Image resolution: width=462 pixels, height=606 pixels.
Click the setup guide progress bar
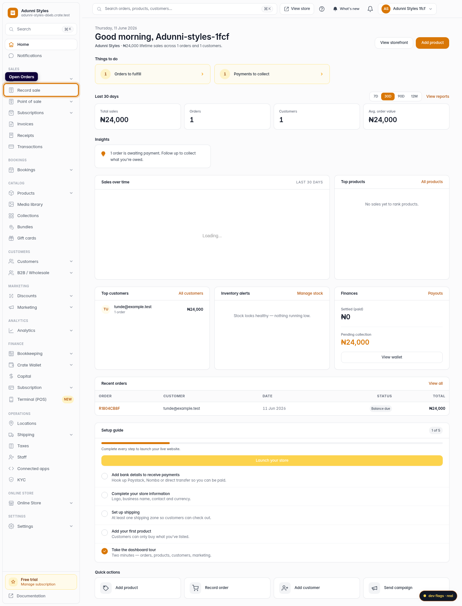pyautogui.click(x=272, y=443)
